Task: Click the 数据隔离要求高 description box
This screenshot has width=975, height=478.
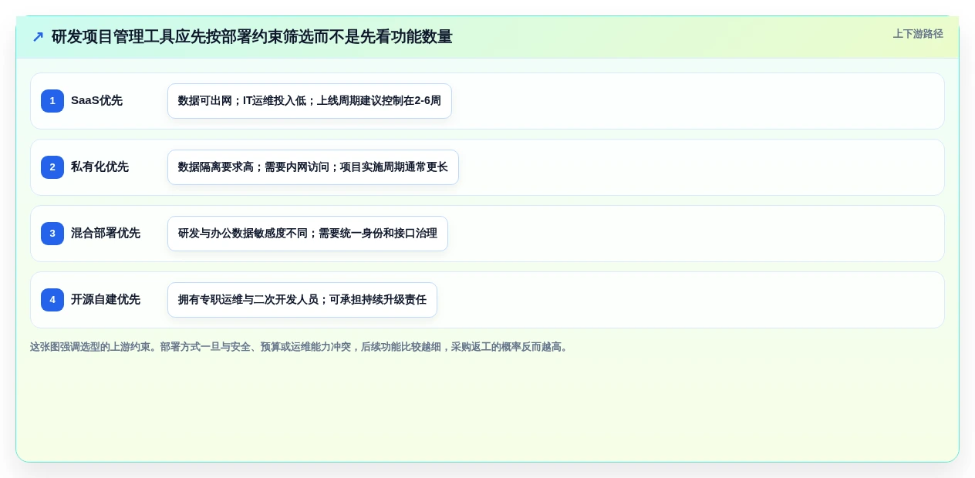Action: (313, 167)
